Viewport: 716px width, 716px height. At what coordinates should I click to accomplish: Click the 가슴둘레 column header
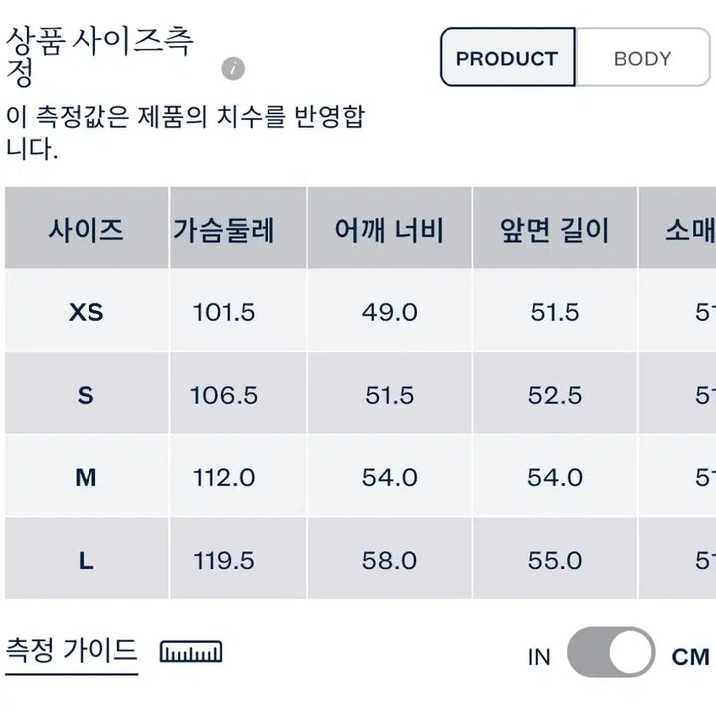224,230
